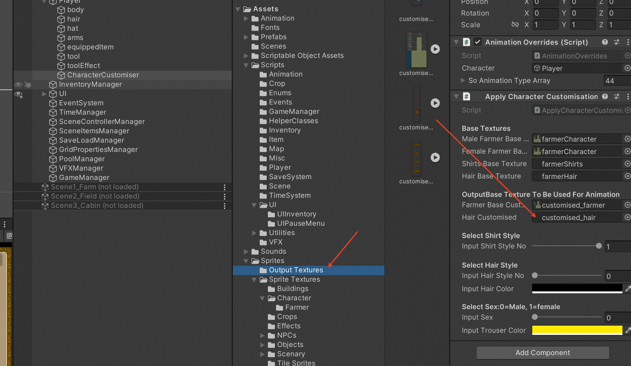Screen dimensions: 631x366
Task: Expand the Scriptable Object Assets folder
Action: click(x=246, y=56)
